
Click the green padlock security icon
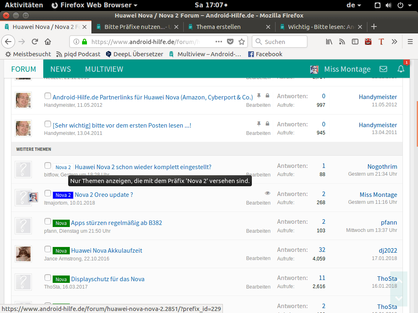tap(84, 42)
